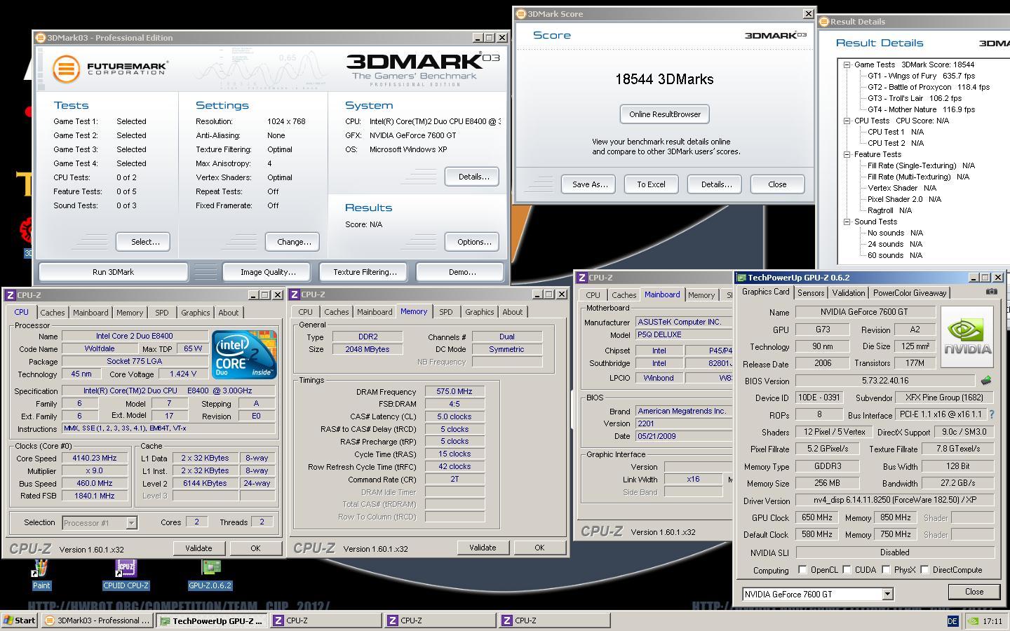Click the 3DMark03 Professional title bar icon
The width and height of the screenshot is (1010, 631).
[40, 38]
